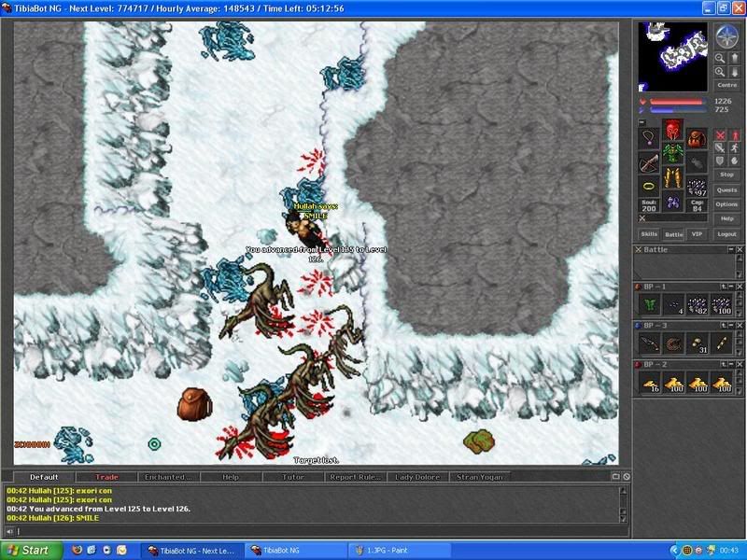Open the Quests log
The image size is (747, 560).
click(727, 189)
